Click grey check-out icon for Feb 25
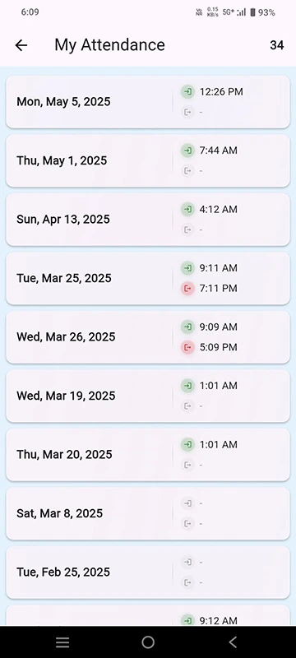296x658 pixels. (x=187, y=582)
